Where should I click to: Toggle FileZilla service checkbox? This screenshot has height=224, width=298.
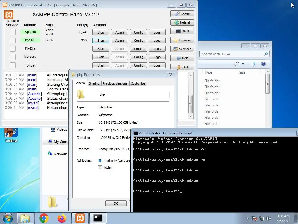point(13,48)
